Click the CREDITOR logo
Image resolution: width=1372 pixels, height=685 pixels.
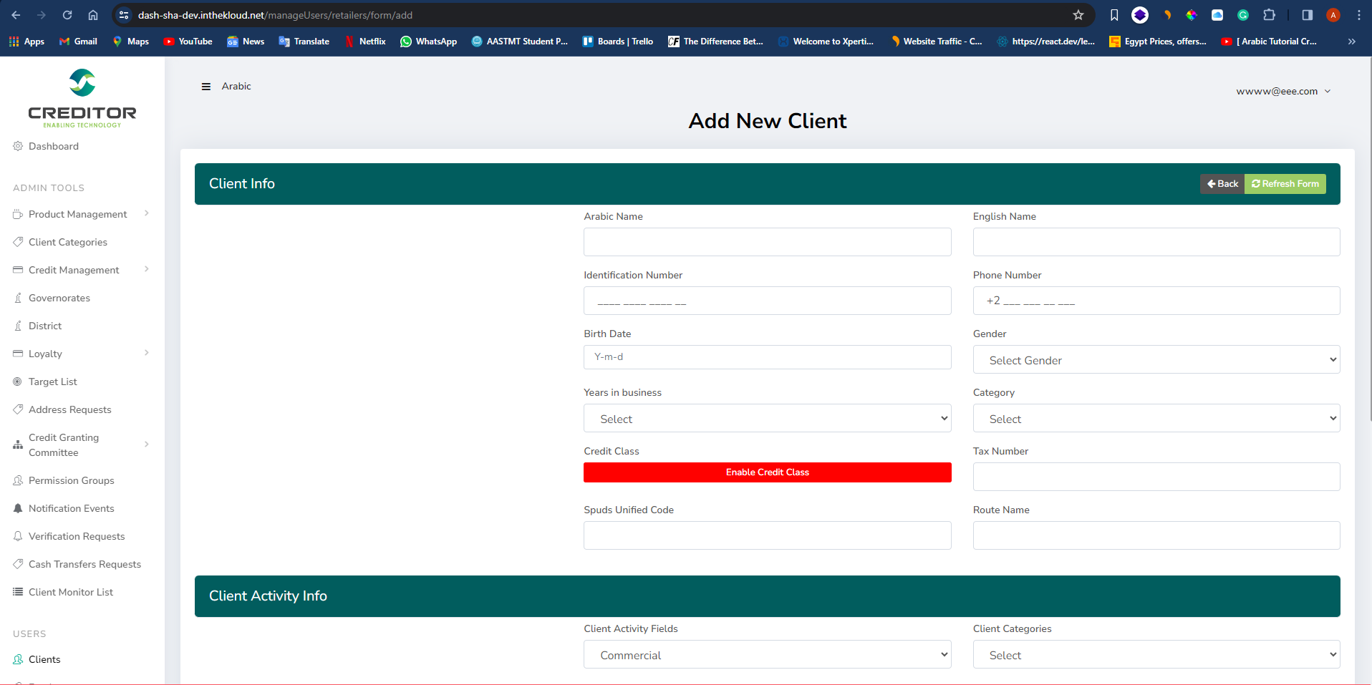pos(82,98)
